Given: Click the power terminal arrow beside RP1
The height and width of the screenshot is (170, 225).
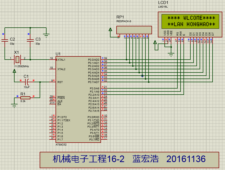Looking at the screenshot, I should [110, 30].
